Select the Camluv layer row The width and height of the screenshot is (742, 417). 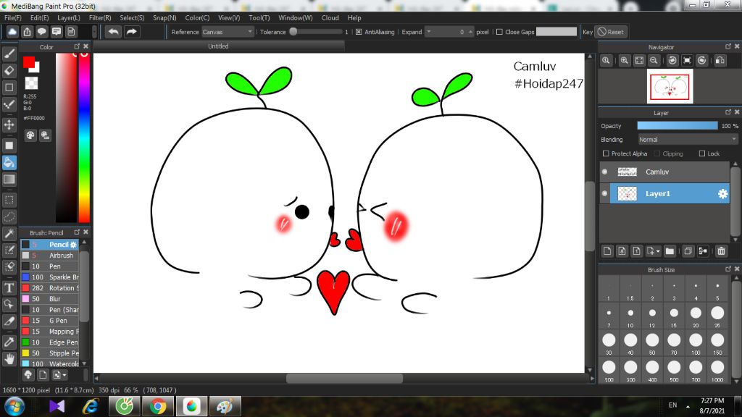(664, 172)
